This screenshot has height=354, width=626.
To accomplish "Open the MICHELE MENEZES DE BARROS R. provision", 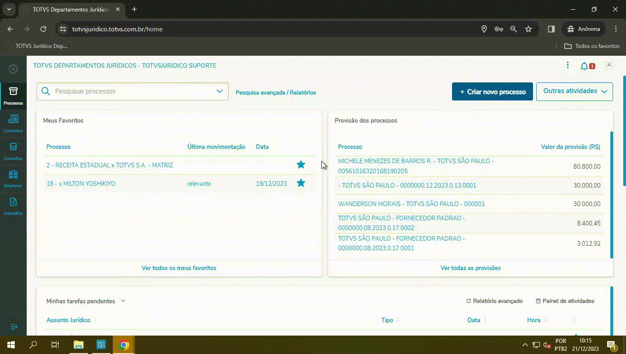I will click(x=416, y=166).
